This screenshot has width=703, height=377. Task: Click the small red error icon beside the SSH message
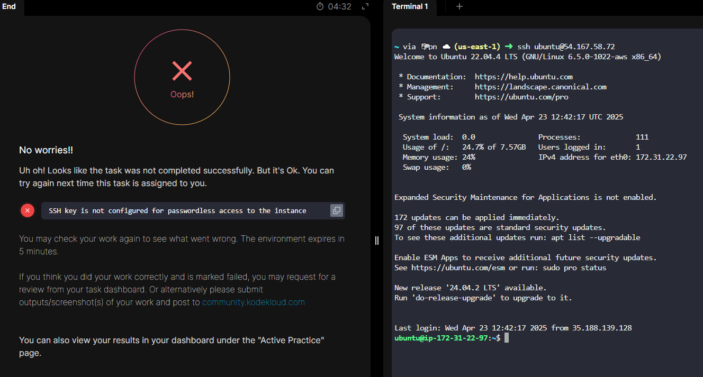(28, 210)
